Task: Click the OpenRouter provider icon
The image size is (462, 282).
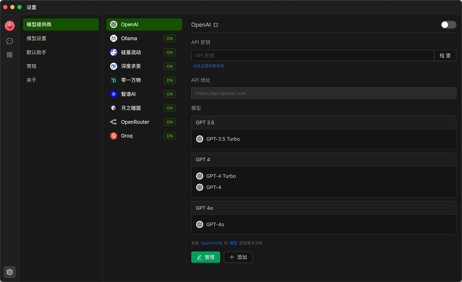Action: click(114, 122)
